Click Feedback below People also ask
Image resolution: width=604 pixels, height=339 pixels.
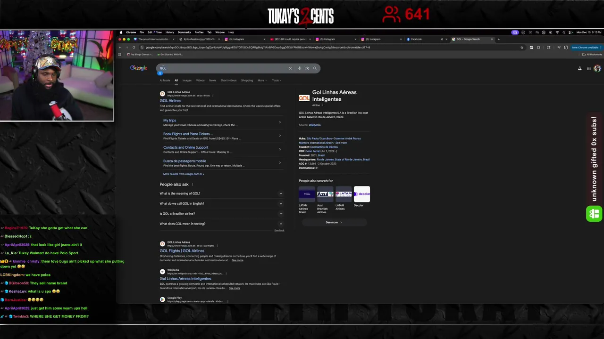(x=279, y=231)
